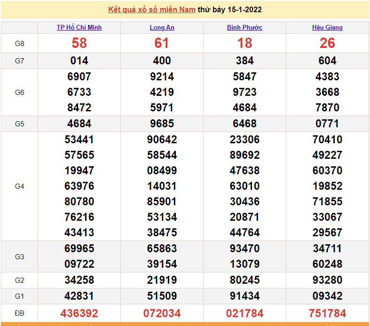Click Bình Phước special prize 021784
Image resolution: width=370 pixels, height=326 pixels.
click(x=244, y=313)
